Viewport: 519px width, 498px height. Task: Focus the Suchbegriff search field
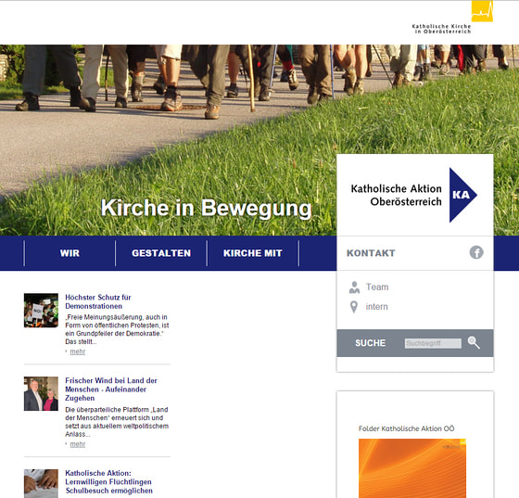pyautogui.click(x=433, y=343)
